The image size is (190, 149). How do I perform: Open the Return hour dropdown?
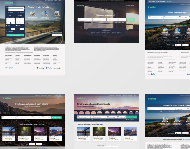click(18, 23)
